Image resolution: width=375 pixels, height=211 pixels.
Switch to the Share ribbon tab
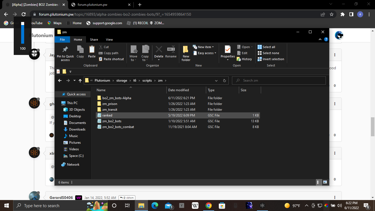[x=94, y=40]
